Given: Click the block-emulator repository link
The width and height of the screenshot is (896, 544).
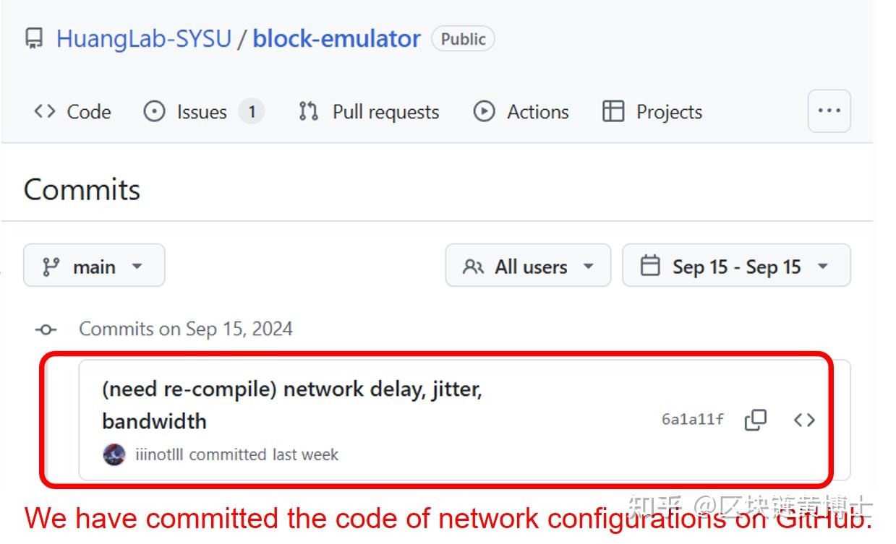Looking at the screenshot, I should [336, 38].
